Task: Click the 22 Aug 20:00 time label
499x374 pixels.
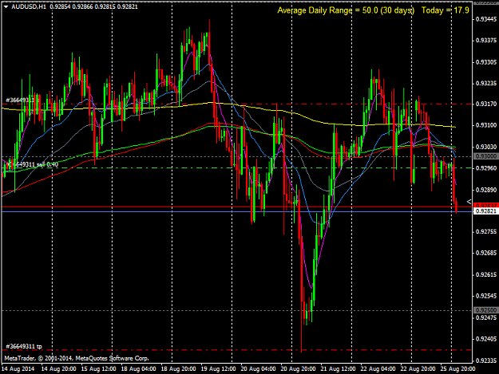Action: point(418,369)
